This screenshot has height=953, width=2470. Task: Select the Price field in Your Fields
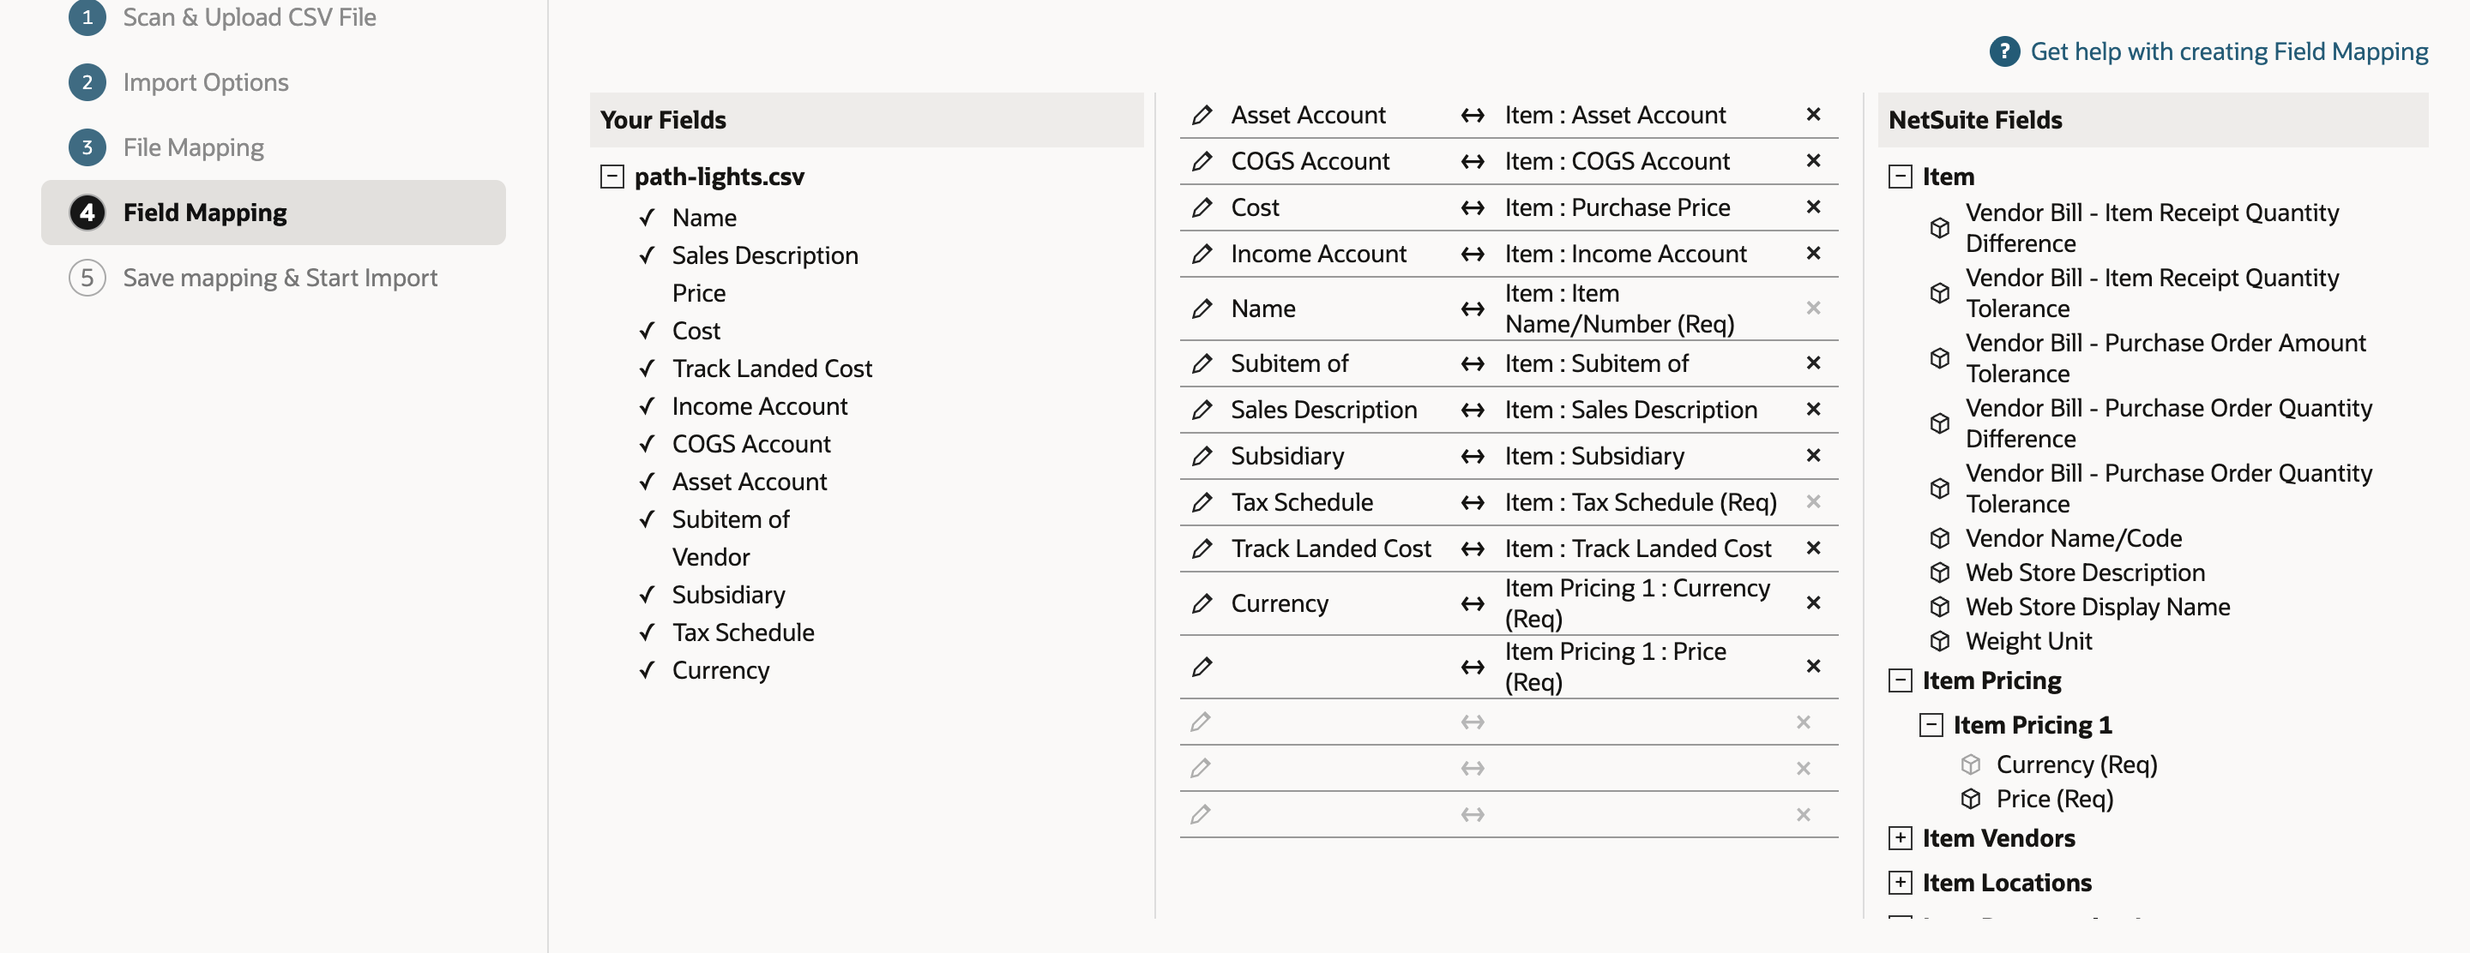tap(698, 293)
